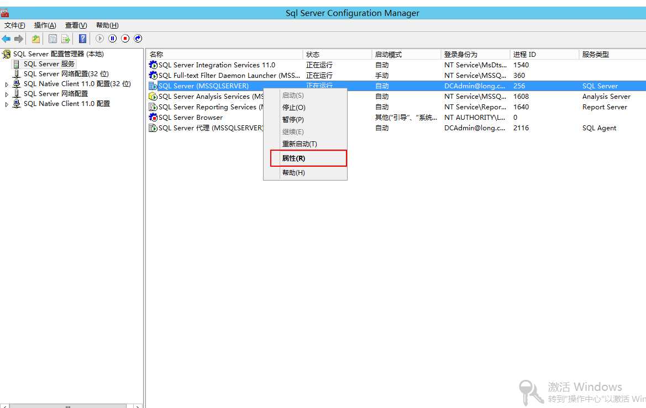Select the SQL Server Browser row name
Screen dimensions: 646x408
coord(190,118)
